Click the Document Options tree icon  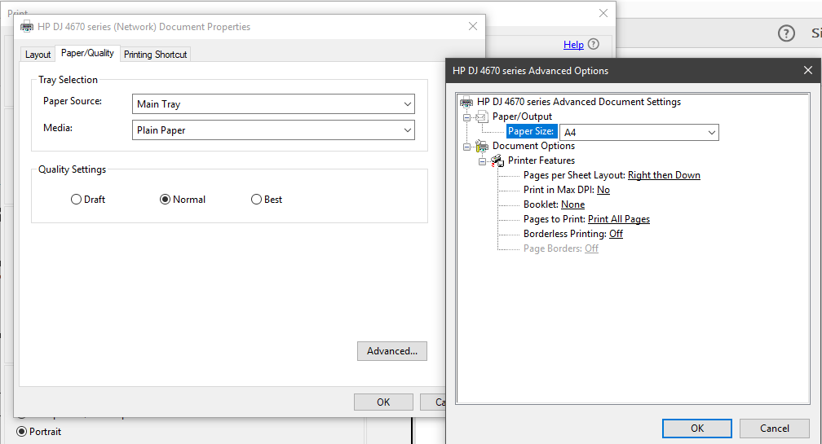click(482, 146)
